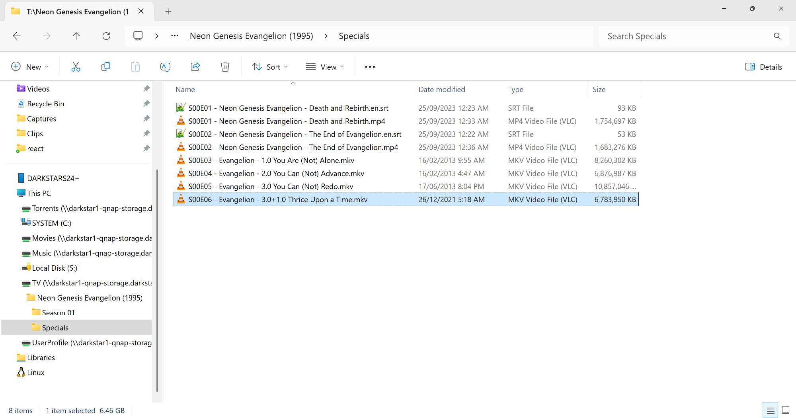Open the View dropdown
The width and height of the screenshot is (796, 418).
325,67
